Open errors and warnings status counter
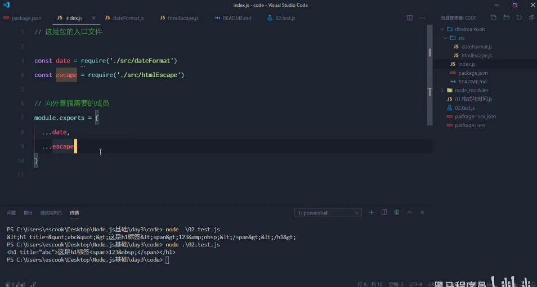Screen dimensions: 537x287 click(15, 284)
